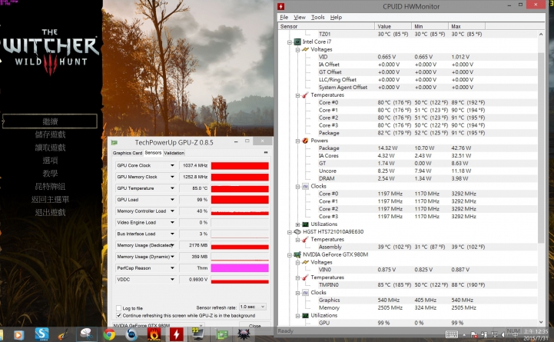
Task: Open GPU Temperature sensor dropdown
Action: [x=172, y=188]
